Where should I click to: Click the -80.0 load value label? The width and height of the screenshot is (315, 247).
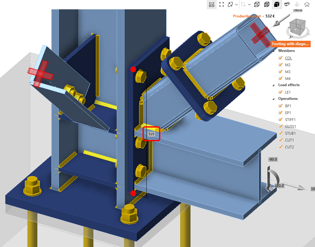pyautogui.click(x=273, y=159)
